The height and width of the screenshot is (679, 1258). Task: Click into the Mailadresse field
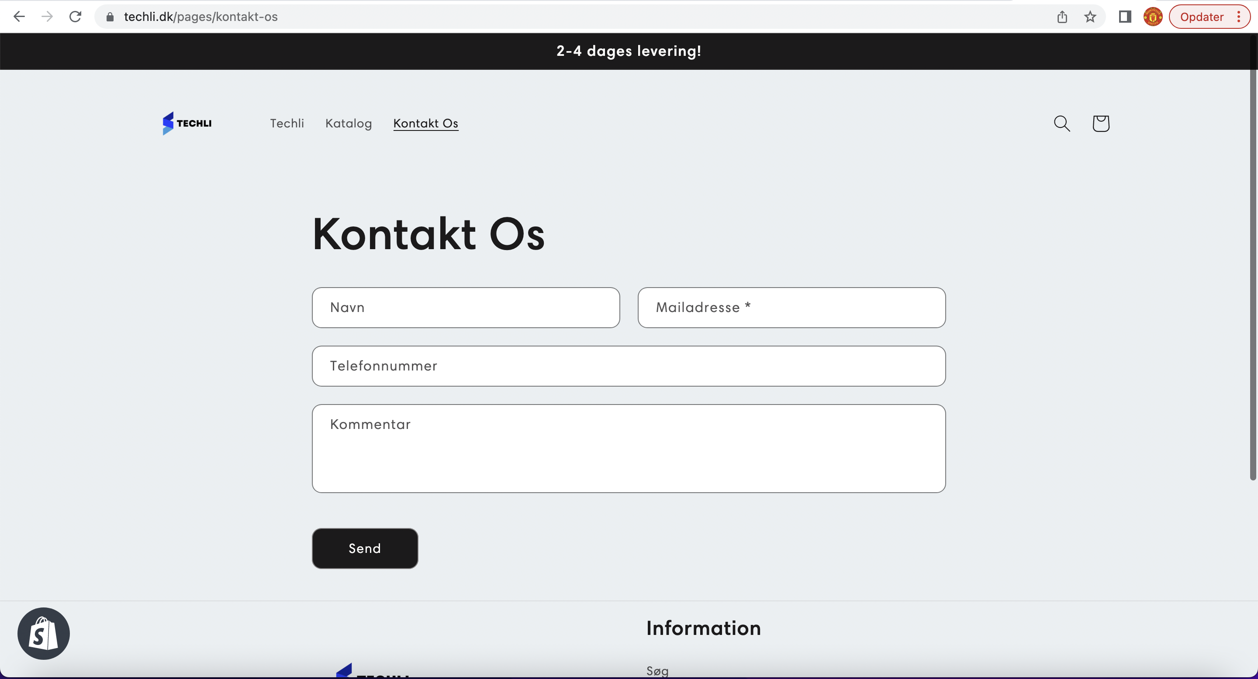791,307
